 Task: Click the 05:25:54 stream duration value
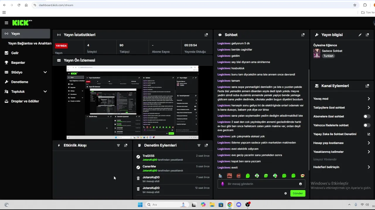point(190,45)
